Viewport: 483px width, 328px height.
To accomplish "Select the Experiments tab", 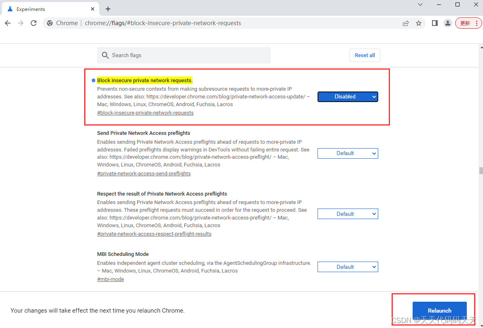I will [51, 9].
